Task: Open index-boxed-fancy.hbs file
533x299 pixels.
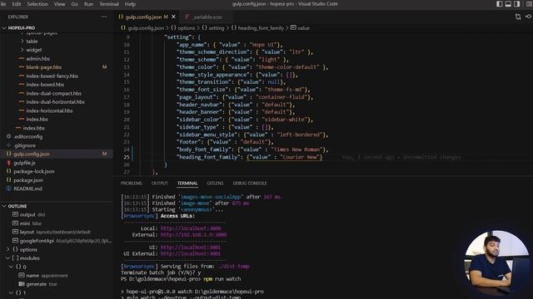Action: (x=52, y=76)
